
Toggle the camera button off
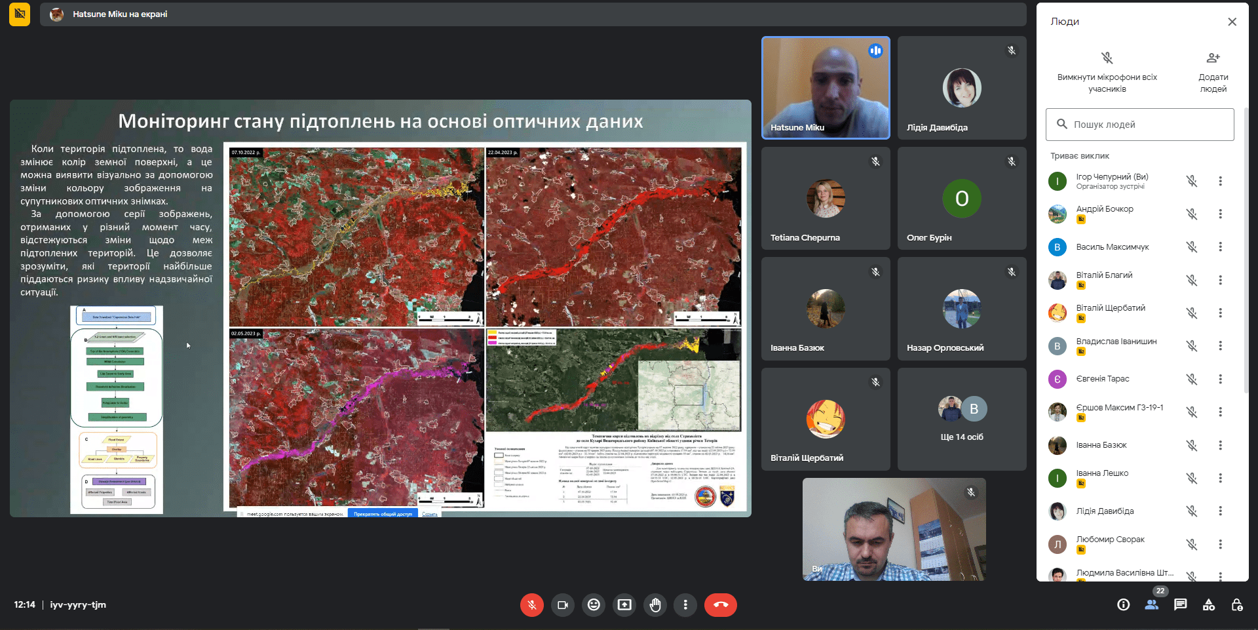562,604
